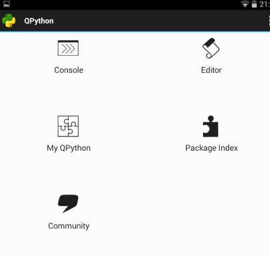
Task: Launch the Editor scroll icon
Action: click(x=211, y=48)
